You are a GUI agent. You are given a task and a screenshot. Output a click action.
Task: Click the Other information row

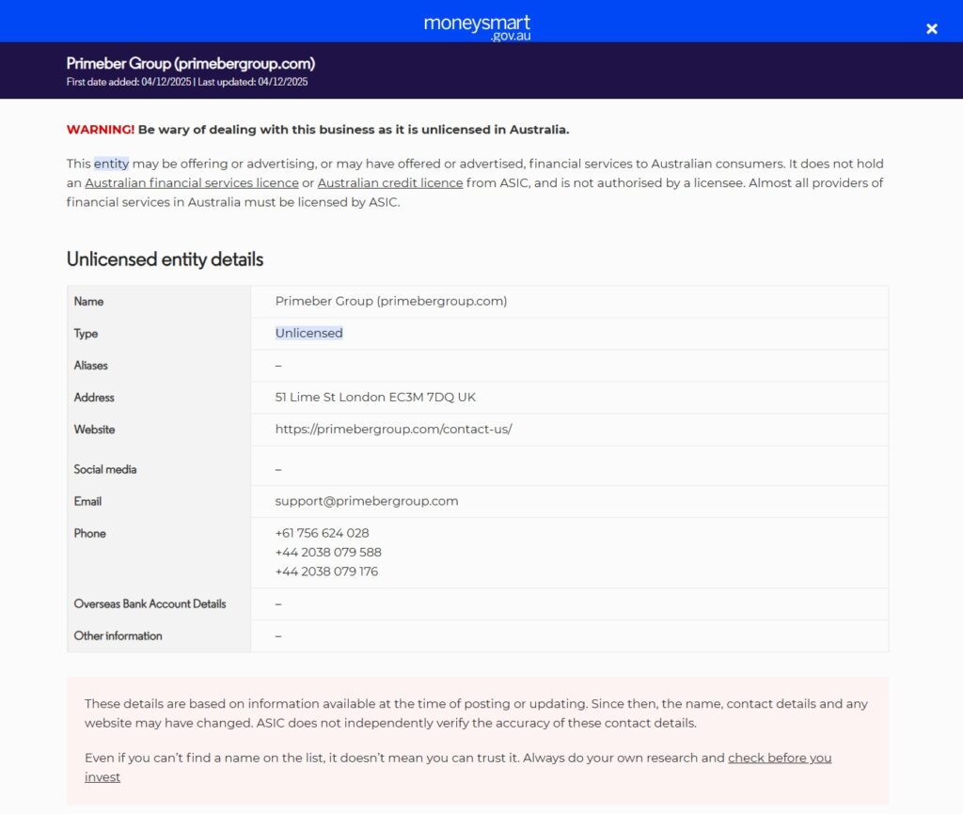117,635
